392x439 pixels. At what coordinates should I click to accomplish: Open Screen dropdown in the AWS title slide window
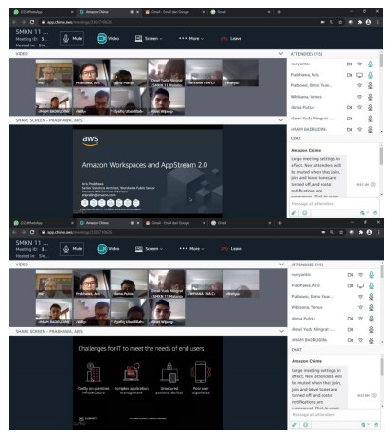pyautogui.click(x=149, y=38)
